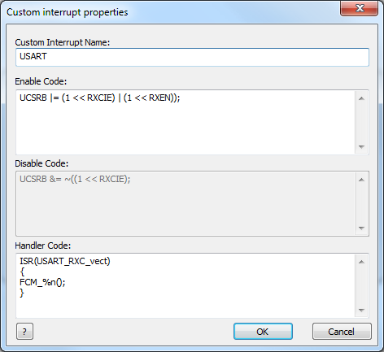Image resolution: width=384 pixels, height=352 pixels.
Task: Click the Disable Code scrollbar track
Action: [361, 204]
